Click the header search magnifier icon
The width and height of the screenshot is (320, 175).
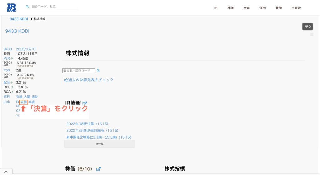(x=27, y=7)
